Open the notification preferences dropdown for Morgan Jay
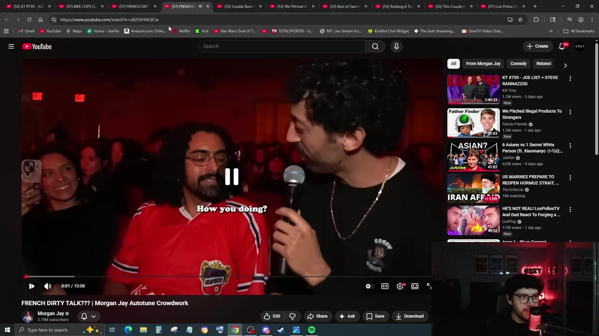This screenshot has height=336, width=599. click(x=88, y=316)
